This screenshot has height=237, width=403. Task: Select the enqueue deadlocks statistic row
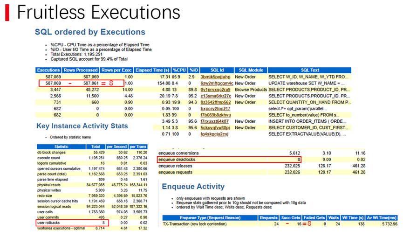click(x=229, y=160)
